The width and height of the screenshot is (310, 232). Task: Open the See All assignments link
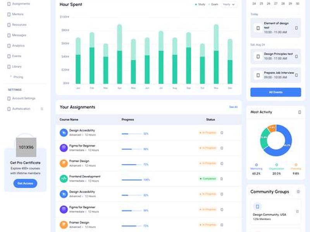coord(233,107)
